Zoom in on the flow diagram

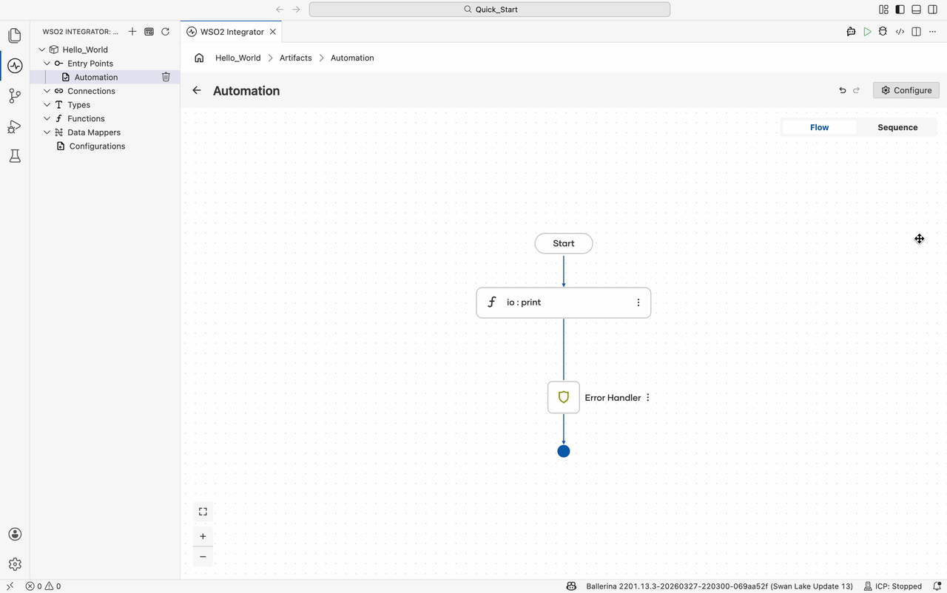coord(203,536)
